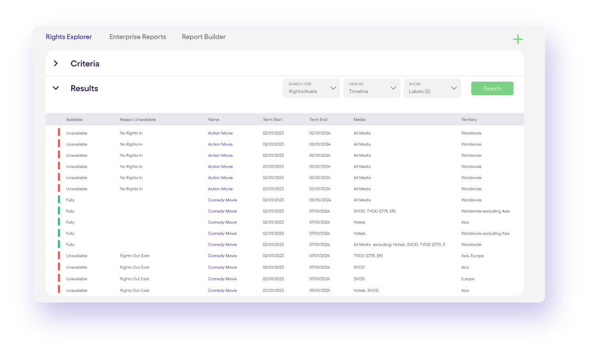Open Comedy Movie link in All Media excluding row
Image resolution: width=591 pixels, height=355 pixels.
coord(222,245)
